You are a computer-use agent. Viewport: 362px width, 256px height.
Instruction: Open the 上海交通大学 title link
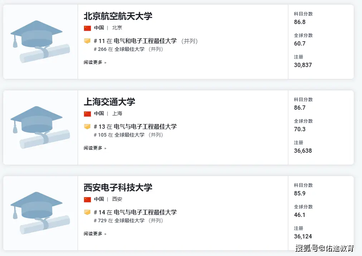click(x=109, y=102)
